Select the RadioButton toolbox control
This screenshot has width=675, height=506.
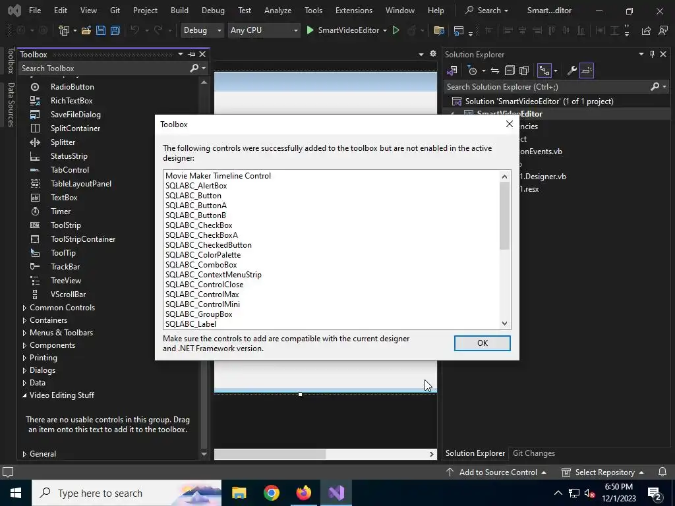pos(73,87)
